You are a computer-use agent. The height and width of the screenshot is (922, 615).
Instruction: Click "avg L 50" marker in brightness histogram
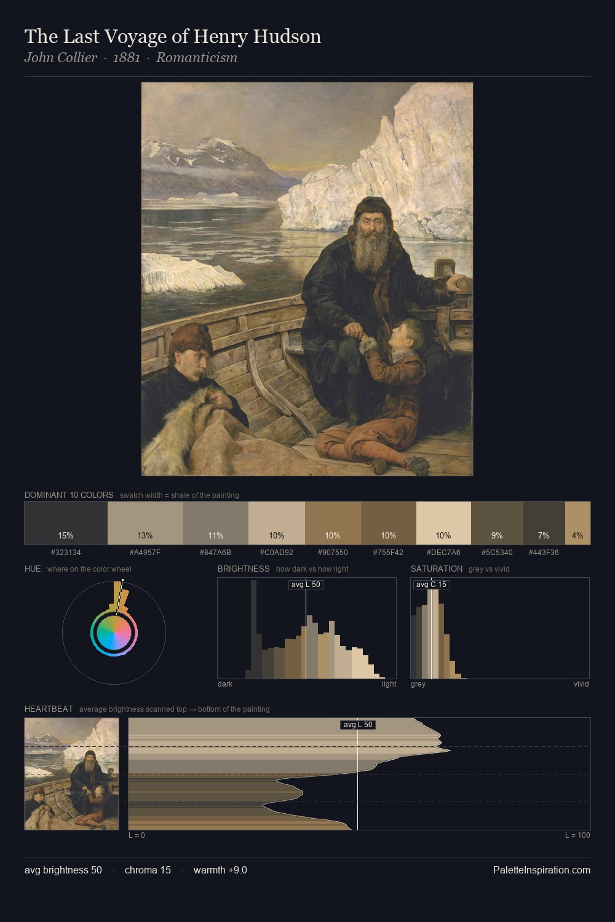[x=306, y=585]
